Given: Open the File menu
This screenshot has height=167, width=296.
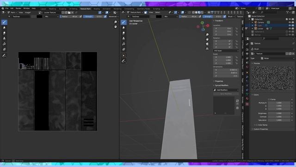Looking at the screenshot, I should [7, 8].
